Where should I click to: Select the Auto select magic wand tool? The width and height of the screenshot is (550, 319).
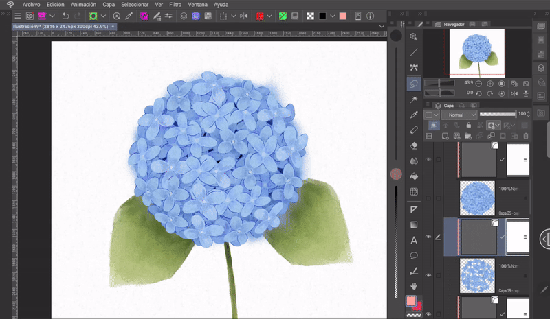pyautogui.click(x=414, y=99)
